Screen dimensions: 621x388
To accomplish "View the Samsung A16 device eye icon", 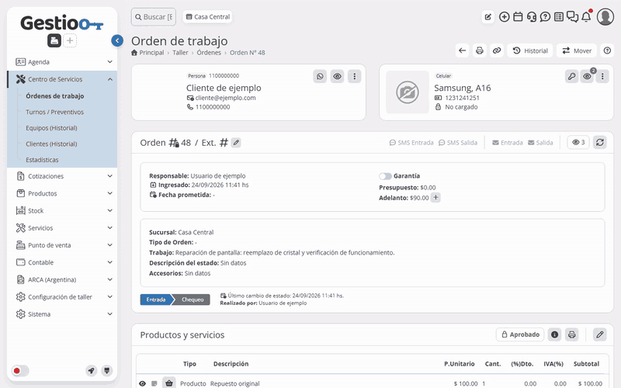I will tap(587, 76).
